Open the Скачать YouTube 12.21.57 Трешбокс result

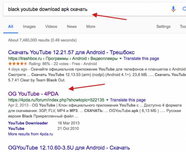point(71,52)
